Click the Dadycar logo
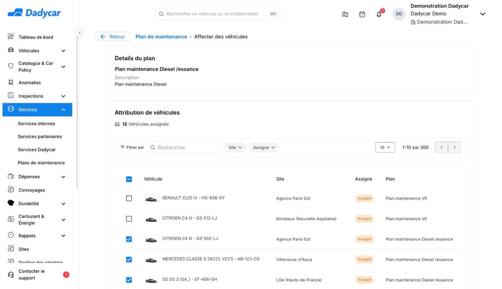This screenshot has width=502, height=289. pos(34,13)
